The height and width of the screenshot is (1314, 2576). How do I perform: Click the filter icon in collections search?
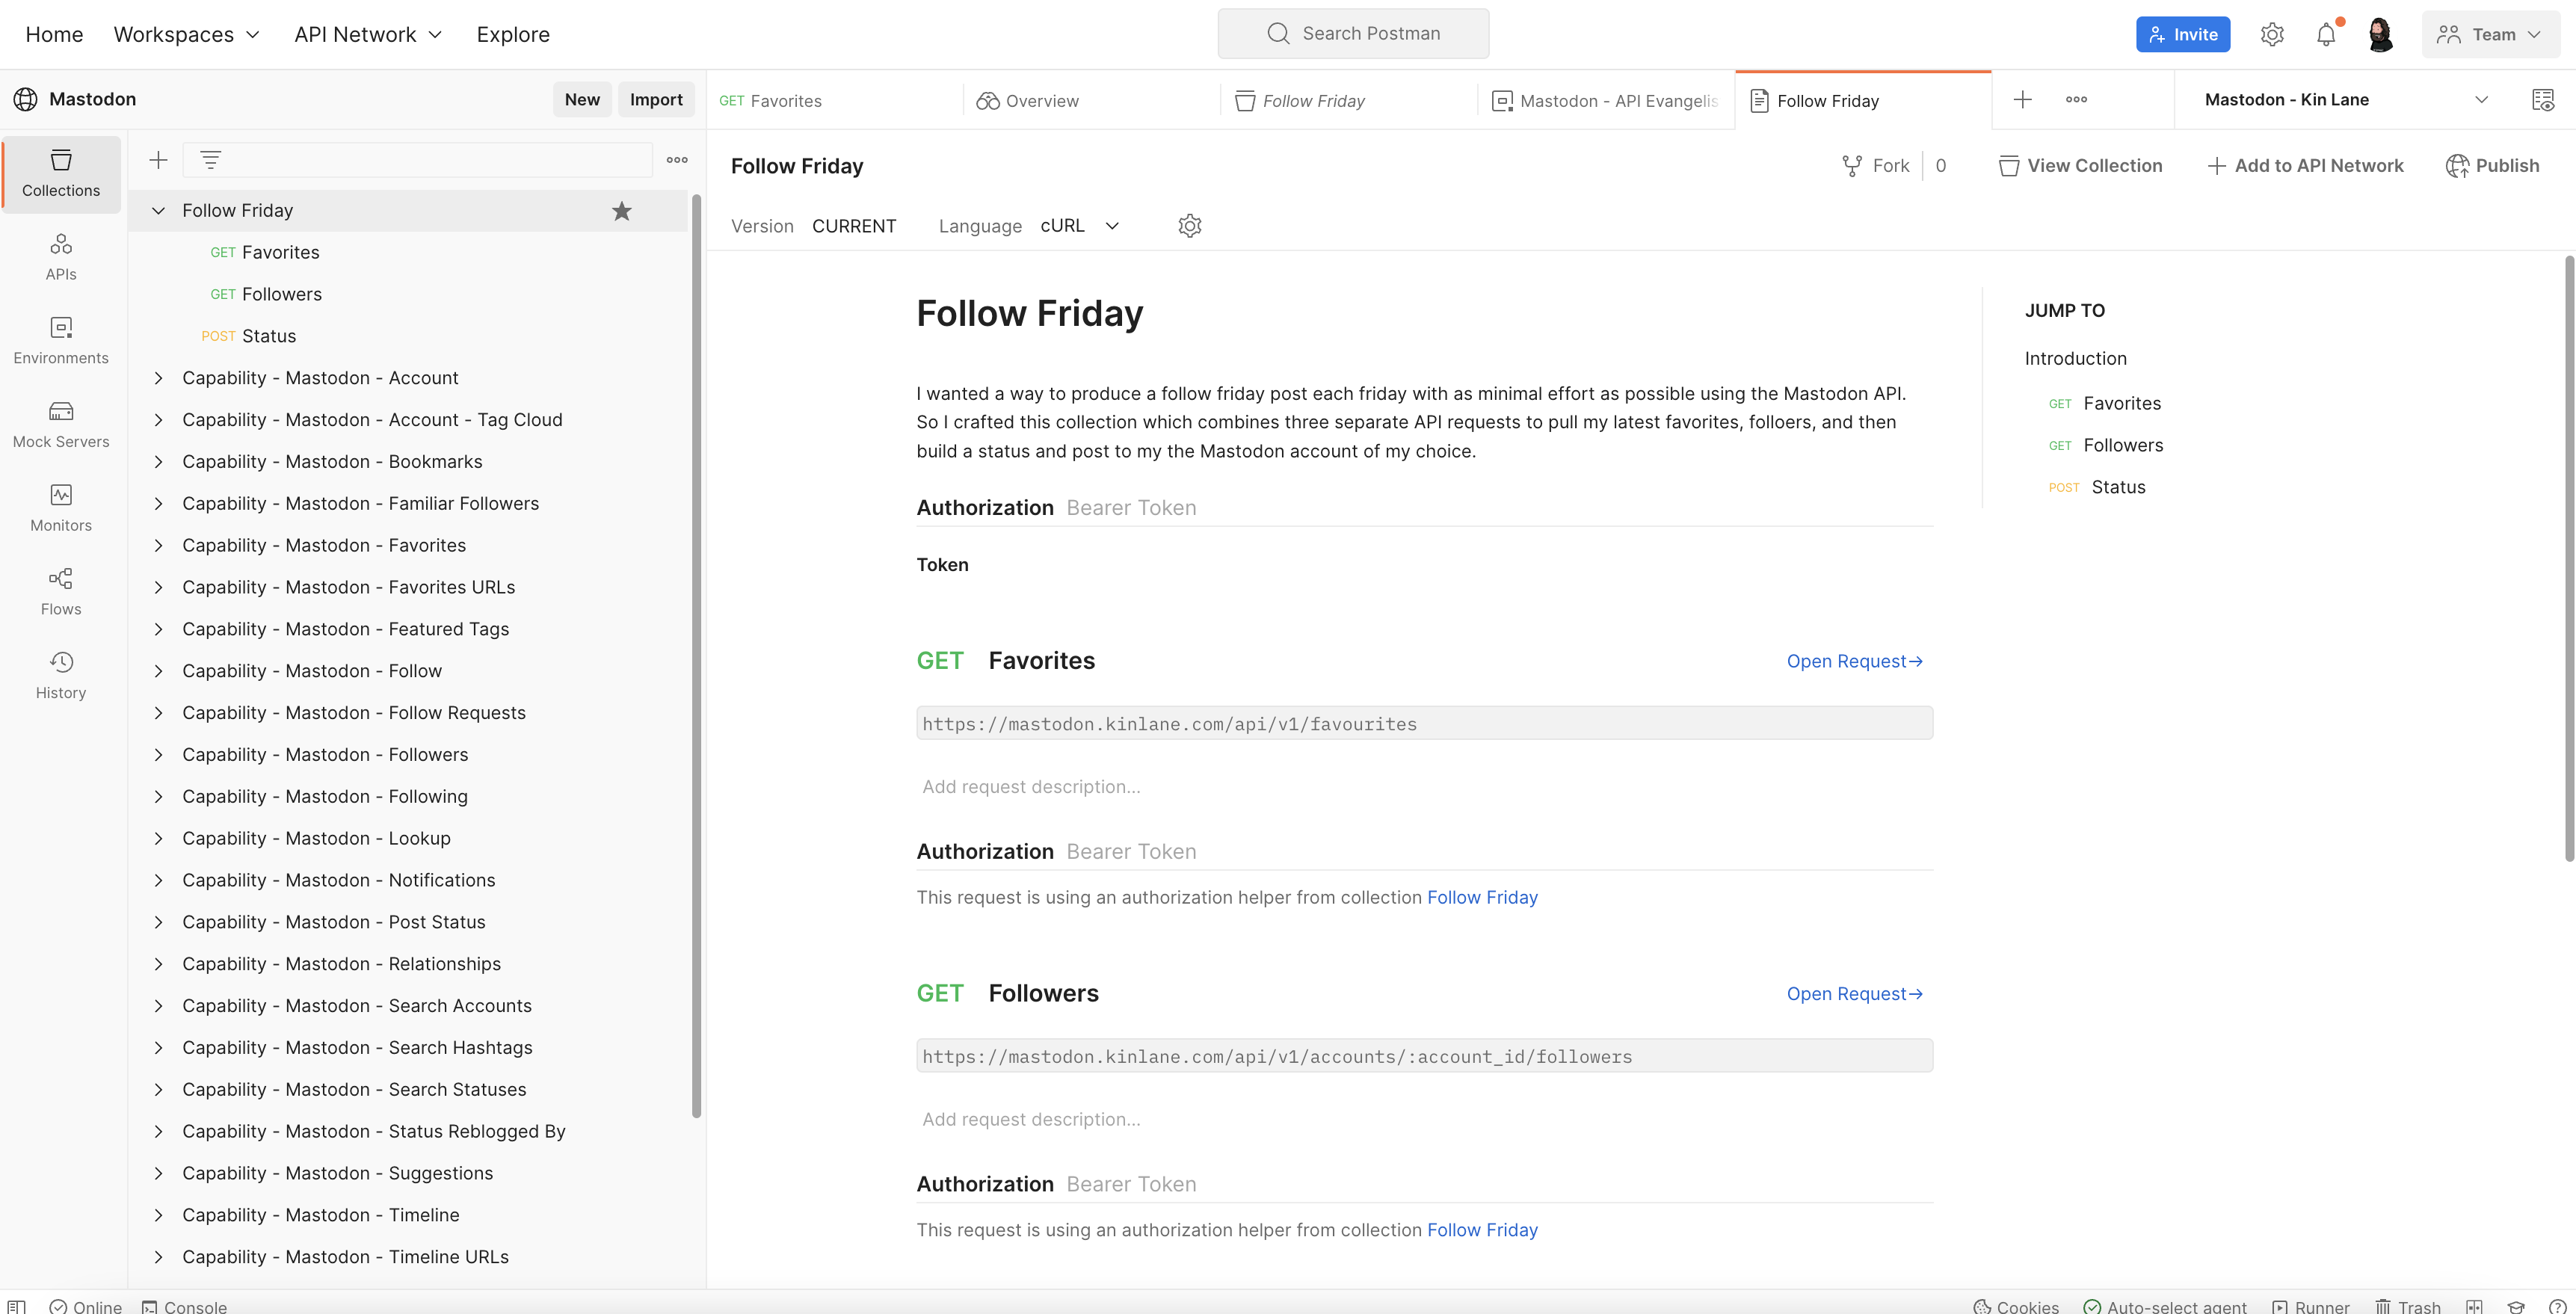click(x=210, y=160)
